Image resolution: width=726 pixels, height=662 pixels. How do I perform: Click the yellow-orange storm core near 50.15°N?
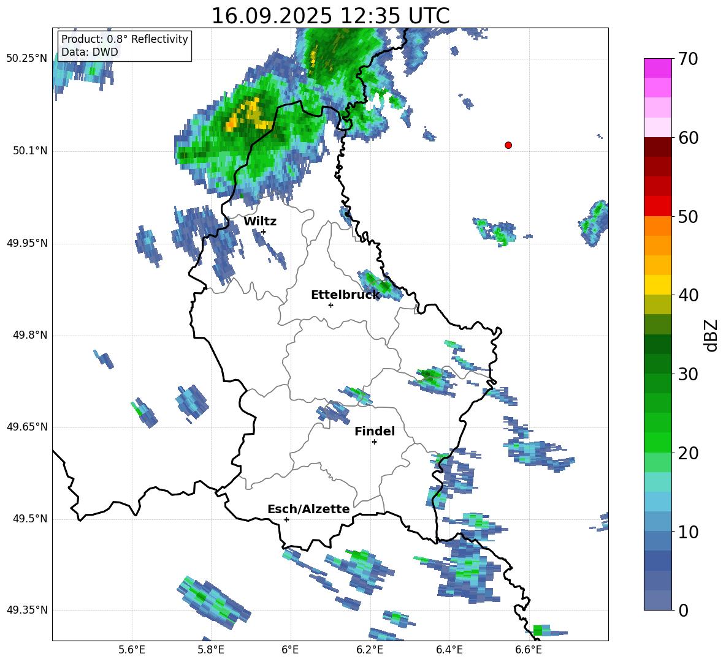point(248,116)
